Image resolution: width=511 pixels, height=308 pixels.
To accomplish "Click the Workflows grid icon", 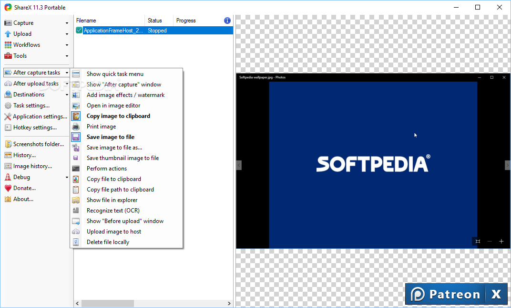I will [x=8, y=45].
